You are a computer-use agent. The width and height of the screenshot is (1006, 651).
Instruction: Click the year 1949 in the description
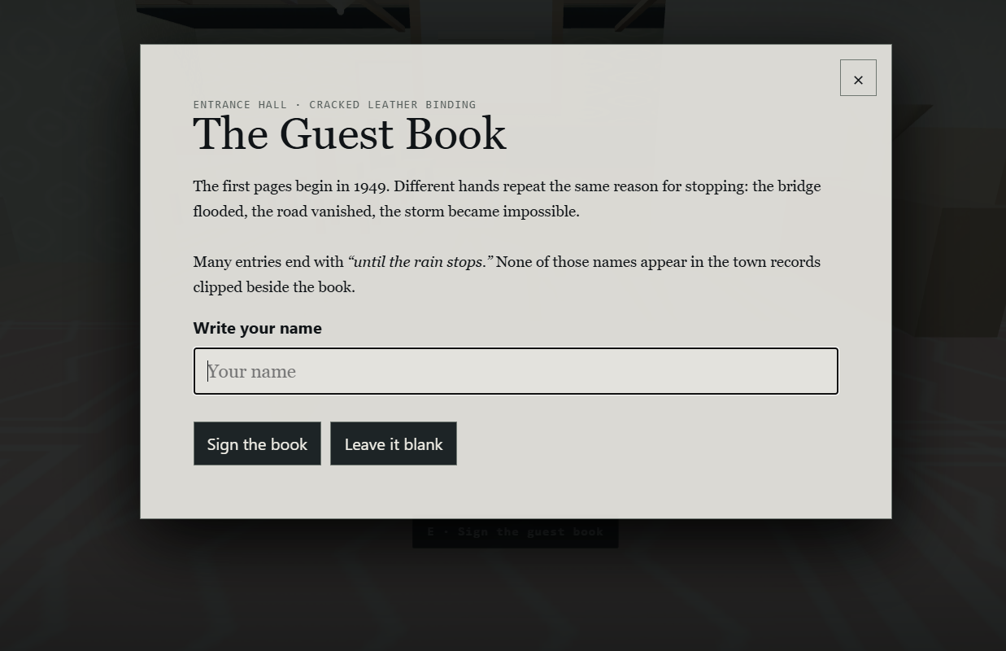370,186
